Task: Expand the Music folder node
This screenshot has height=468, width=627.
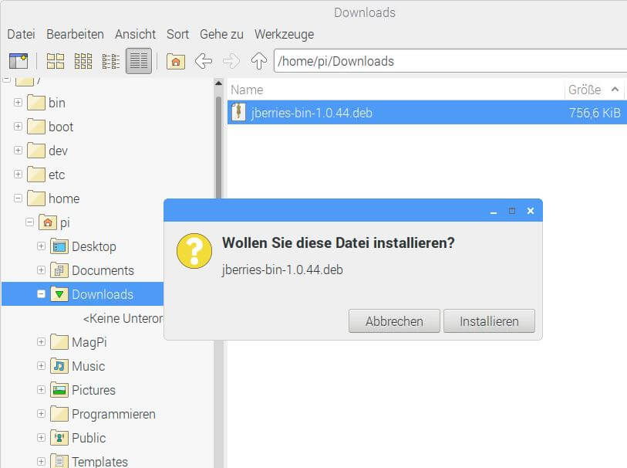Action: click(42, 366)
